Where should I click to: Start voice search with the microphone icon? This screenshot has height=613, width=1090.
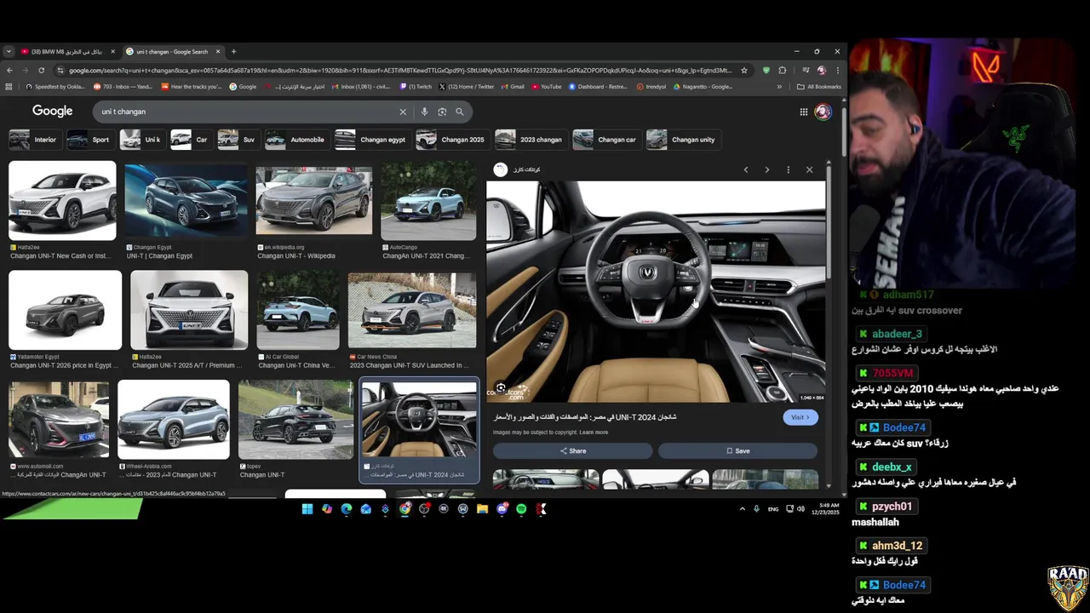click(x=424, y=112)
